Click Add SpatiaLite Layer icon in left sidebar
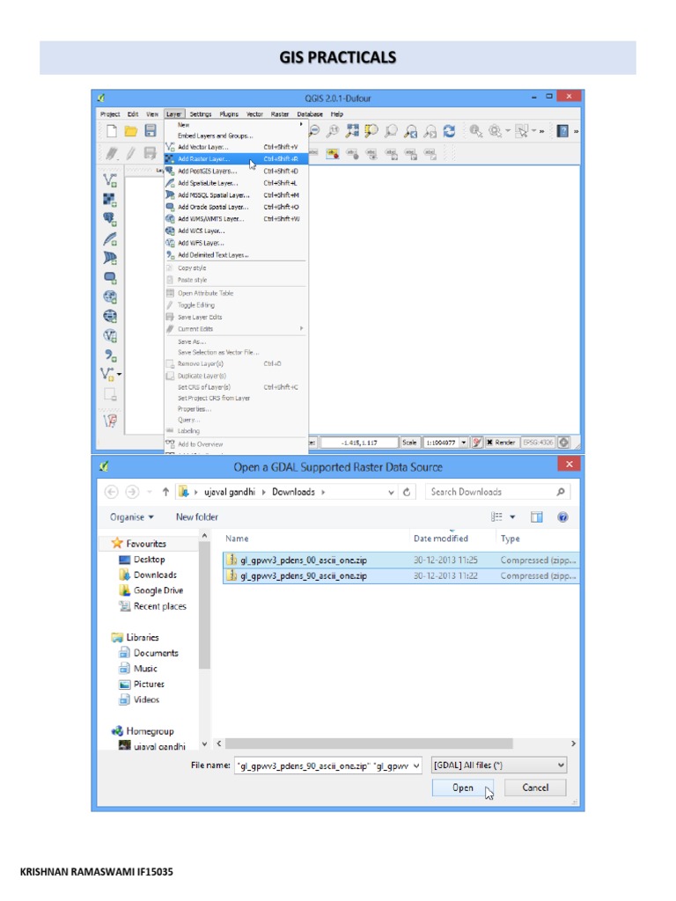Screen dimensions: 676x901 [x=110, y=238]
